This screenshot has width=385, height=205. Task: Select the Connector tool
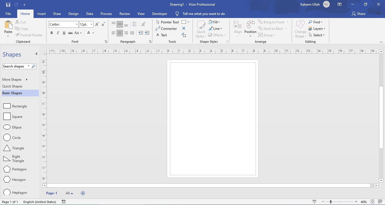click(166, 28)
